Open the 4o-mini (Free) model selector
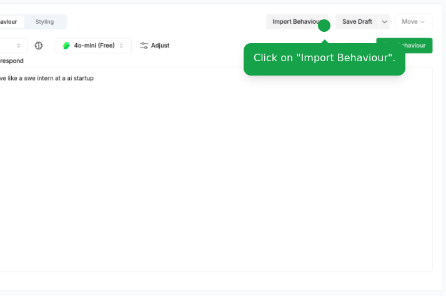Screen dimensions: 446x296 (93, 46)
